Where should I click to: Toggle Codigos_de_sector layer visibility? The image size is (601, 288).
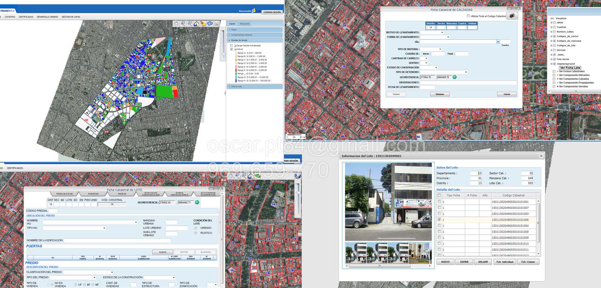pyautogui.click(x=554, y=37)
